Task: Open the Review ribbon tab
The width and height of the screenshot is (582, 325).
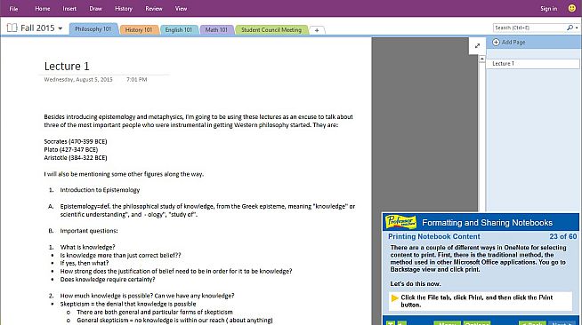Action: [154, 9]
